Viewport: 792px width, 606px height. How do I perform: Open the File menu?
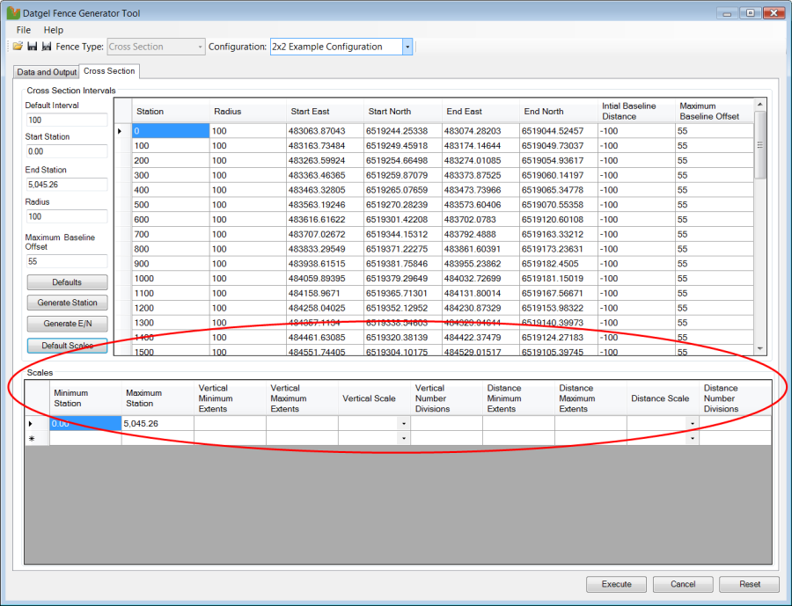coord(24,30)
